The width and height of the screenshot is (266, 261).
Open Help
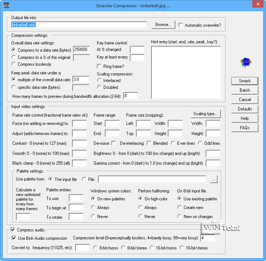tap(245, 118)
